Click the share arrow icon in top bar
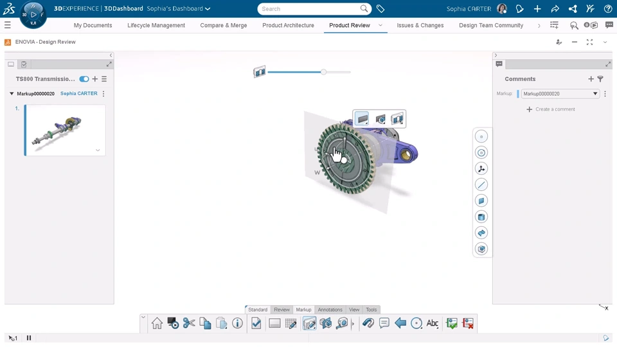This screenshot has width=617, height=347. coord(555,8)
